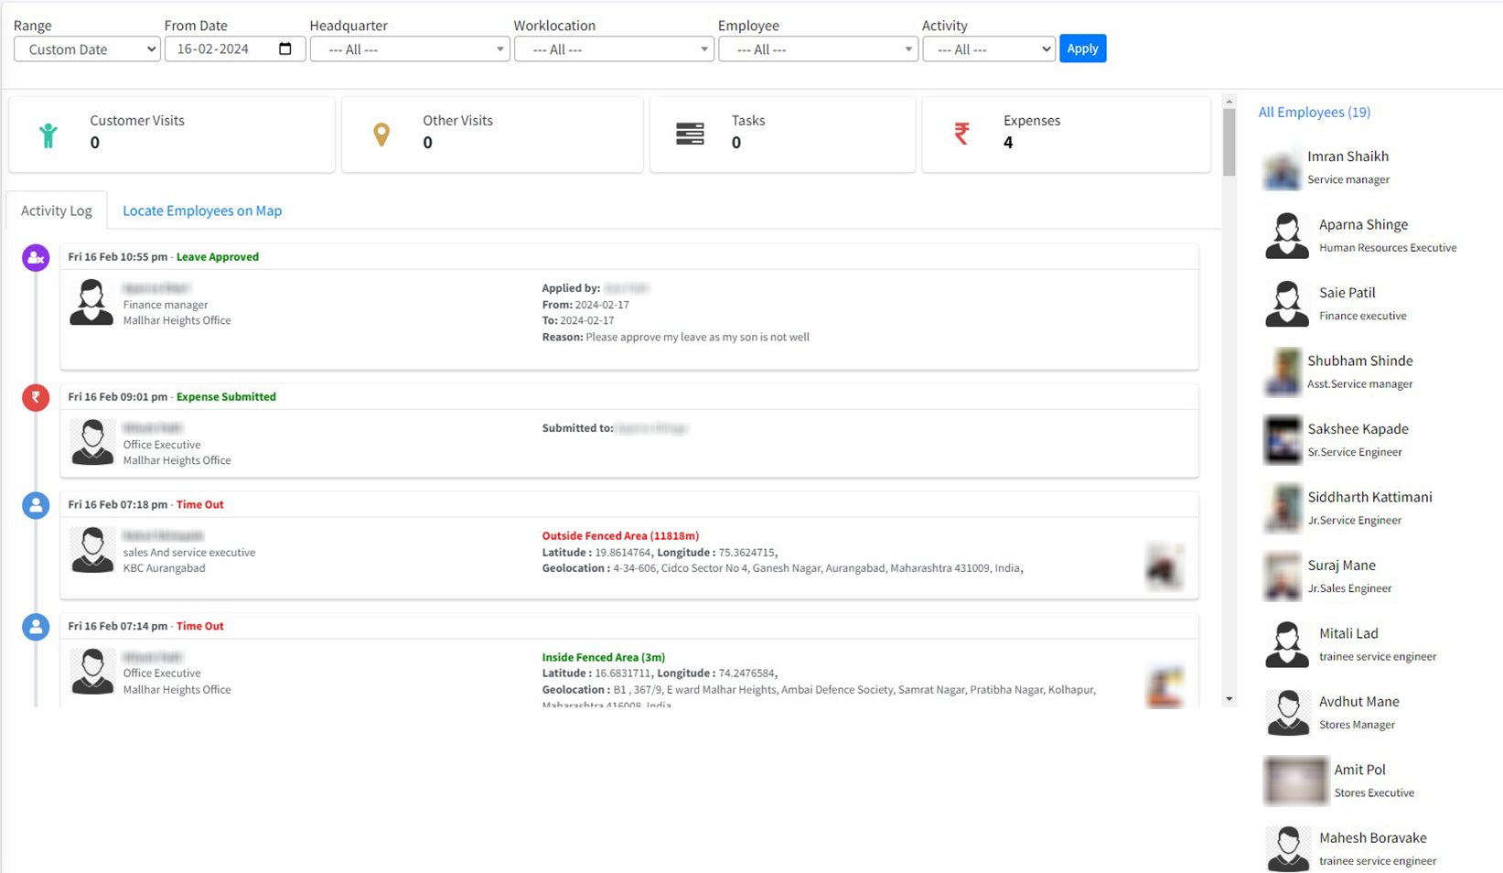
Task: Select the Activity Log tab
Action: (57, 210)
